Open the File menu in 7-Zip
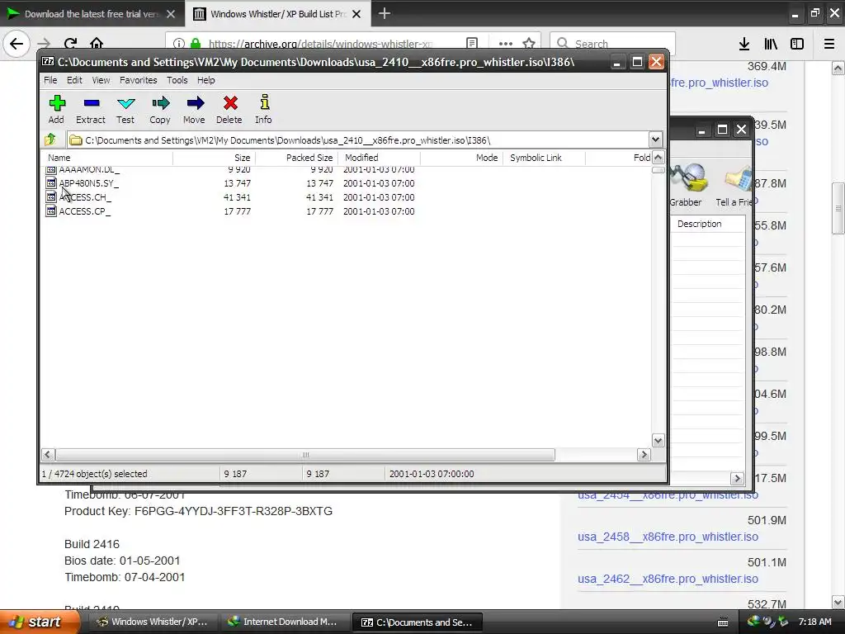The image size is (845, 634). coord(50,80)
